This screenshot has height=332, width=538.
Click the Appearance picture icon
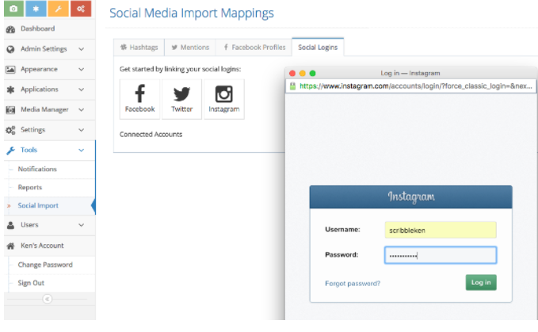tap(10, 69)
